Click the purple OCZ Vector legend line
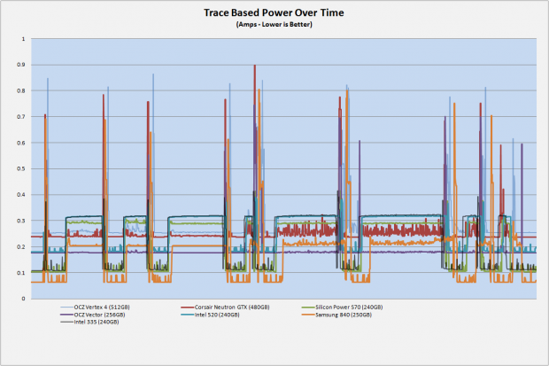549x366 pixels. (67, 315)
